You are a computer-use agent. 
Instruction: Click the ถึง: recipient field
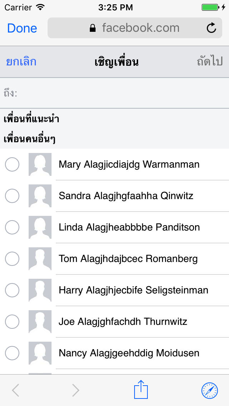pyautogui.click(x=118, y=93)
